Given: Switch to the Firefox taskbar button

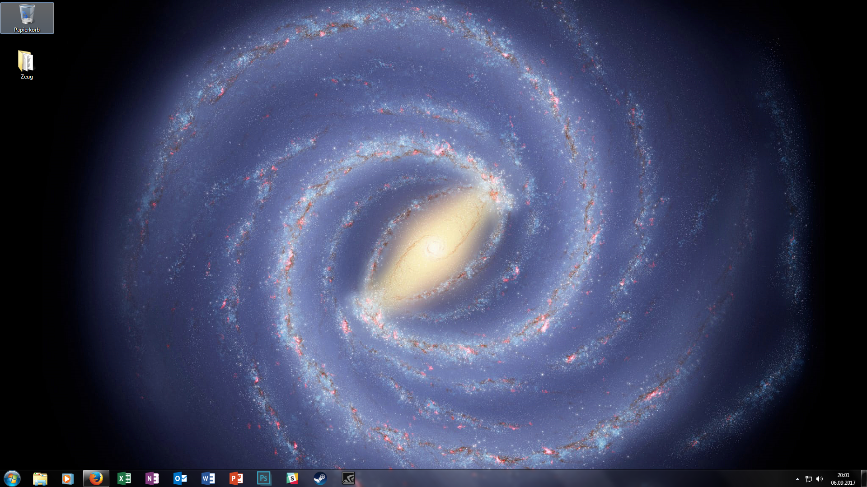Looking at the screenshot, I should (96, 478).
